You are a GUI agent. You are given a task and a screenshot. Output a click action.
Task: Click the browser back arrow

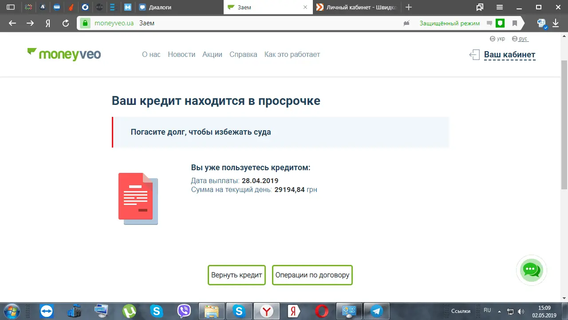coord(12,24)
